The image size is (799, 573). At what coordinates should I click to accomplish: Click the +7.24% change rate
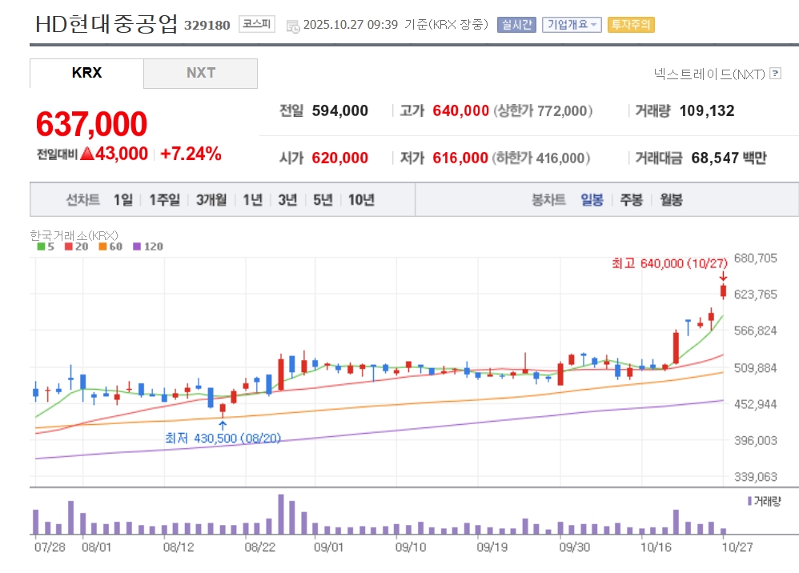click(x=191, y=154)
